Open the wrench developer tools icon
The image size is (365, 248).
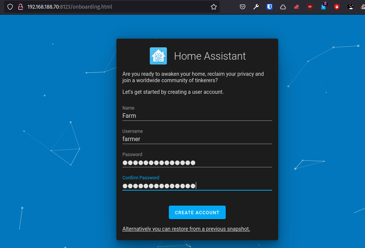(x=256, y=7)
